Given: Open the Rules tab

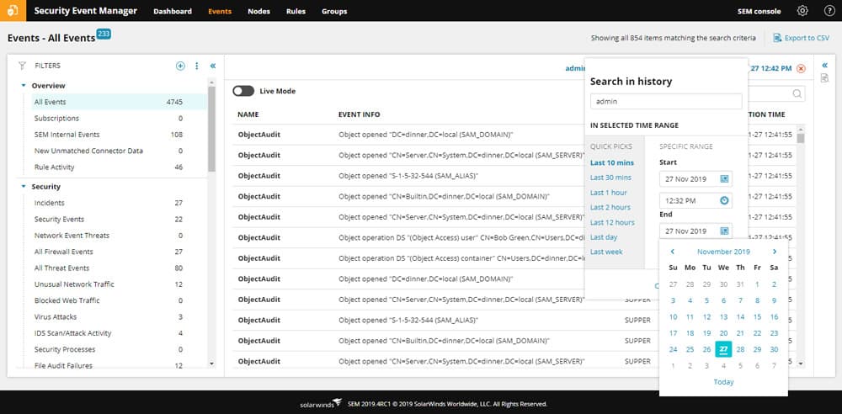Looking at the screenshot, I should coord(296,11).
